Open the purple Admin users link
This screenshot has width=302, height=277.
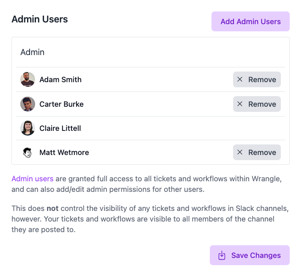(33, 178)
